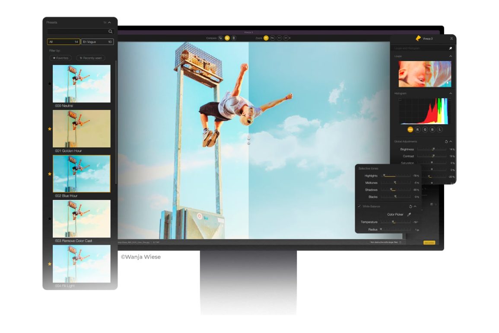Open the En Vogue presets tab

click(97, 42)
